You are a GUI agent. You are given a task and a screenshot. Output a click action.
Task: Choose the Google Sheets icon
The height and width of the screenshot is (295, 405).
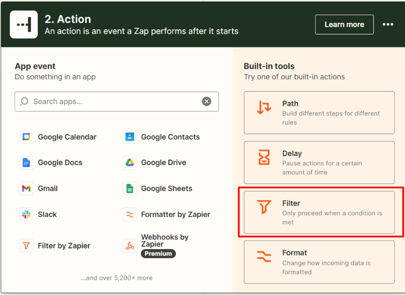[129, 188]
